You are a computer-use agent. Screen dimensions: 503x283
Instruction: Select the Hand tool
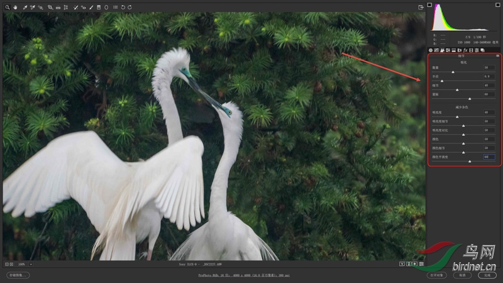14,7
